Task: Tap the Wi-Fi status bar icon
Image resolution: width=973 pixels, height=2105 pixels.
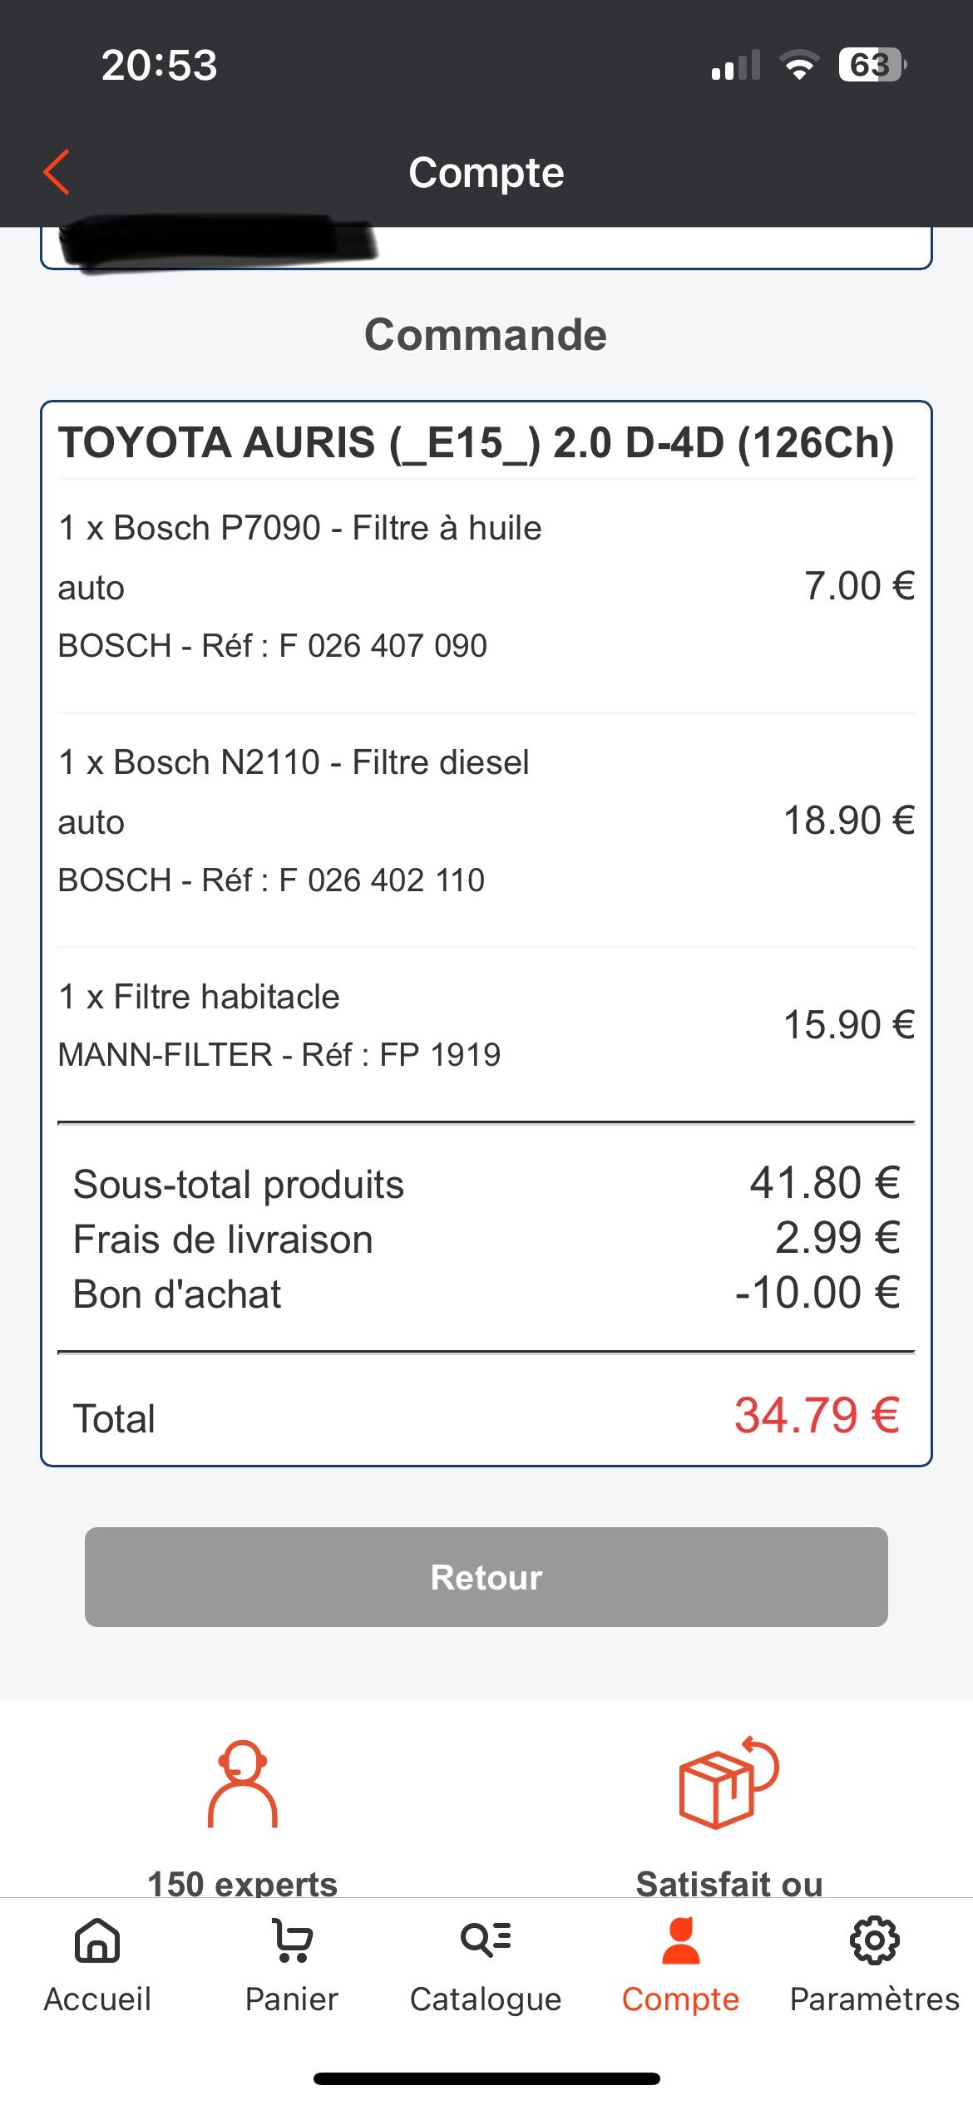Action: tap(799, 66)
